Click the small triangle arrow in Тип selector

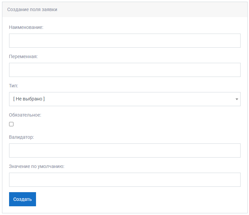pos(237,99)
